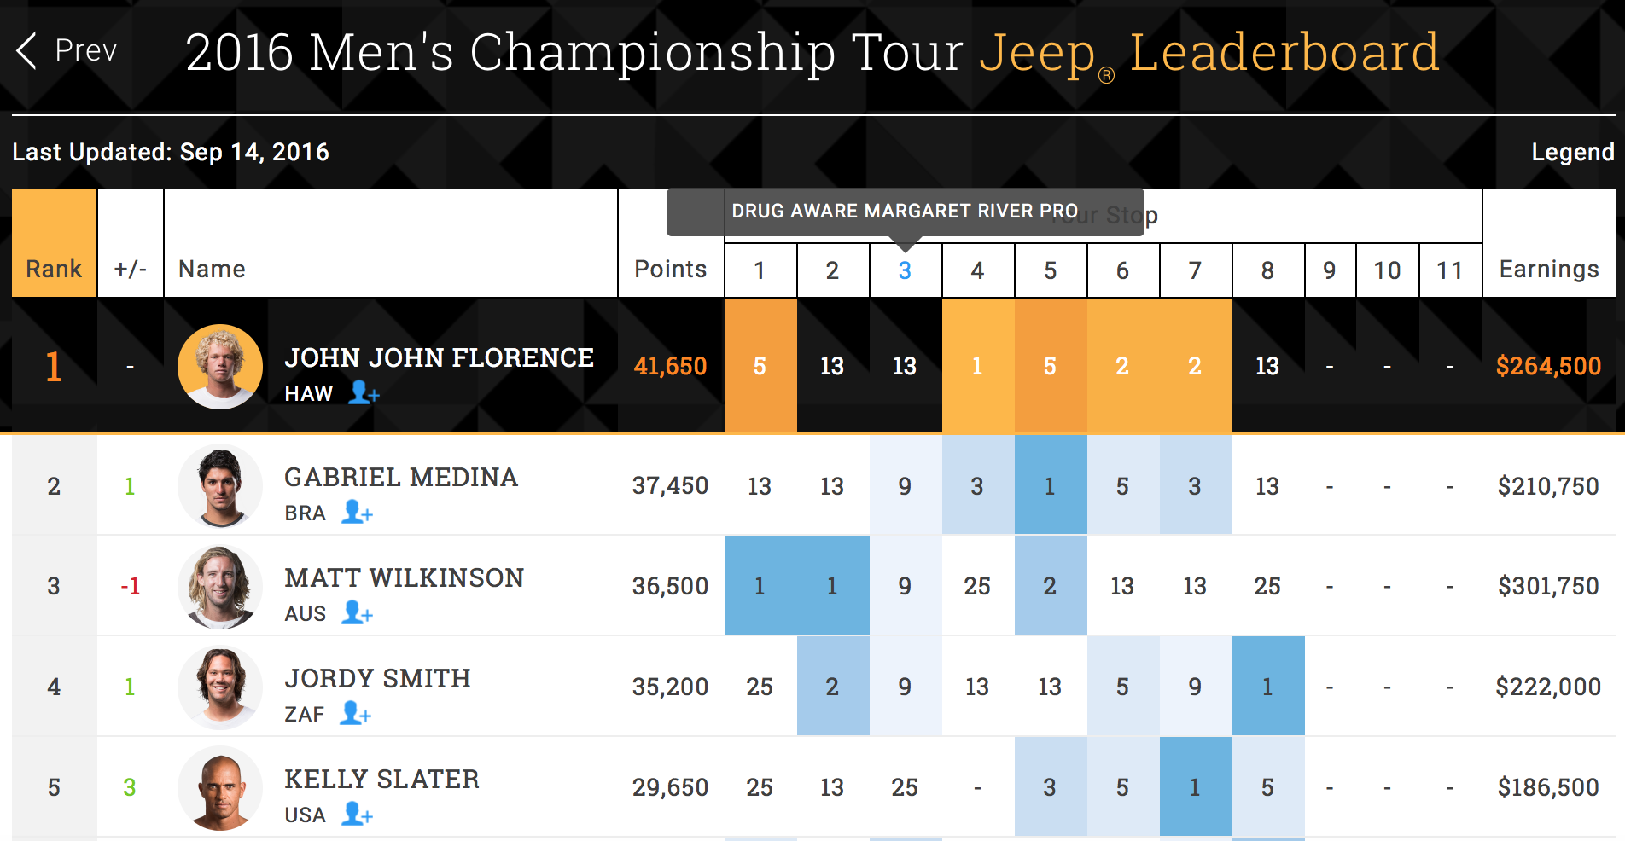
Task: Open John John Florence's profile photo
Action: pos(220,367)
